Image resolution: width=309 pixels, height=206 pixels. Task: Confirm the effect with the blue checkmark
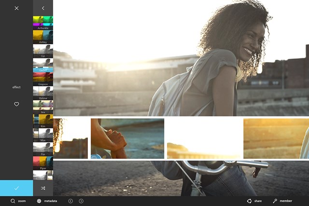(x=16, y=188)
